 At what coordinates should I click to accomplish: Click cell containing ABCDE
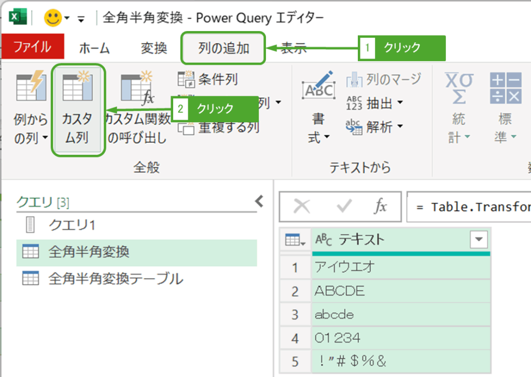(401, 291)
